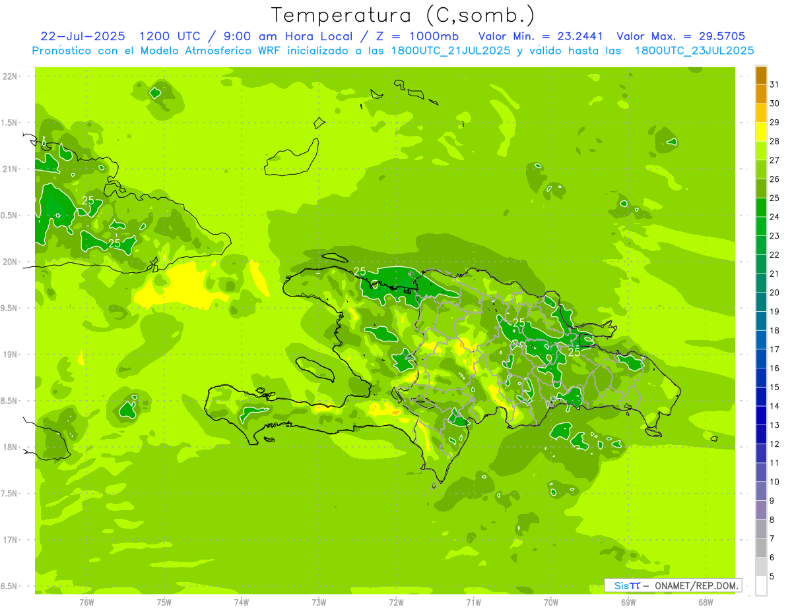Click the legend value 18
Viewport: 792px width, 611px height.
[x=774, y=330]
